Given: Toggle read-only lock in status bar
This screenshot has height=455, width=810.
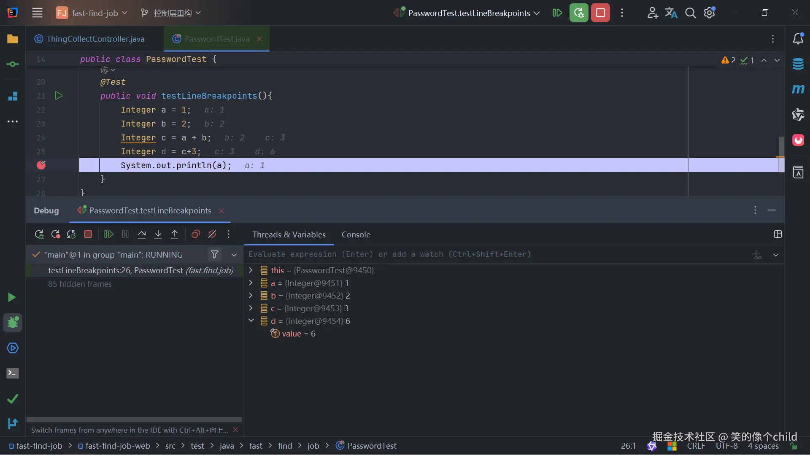Looking at the screenshot, I should click(794, 446).
